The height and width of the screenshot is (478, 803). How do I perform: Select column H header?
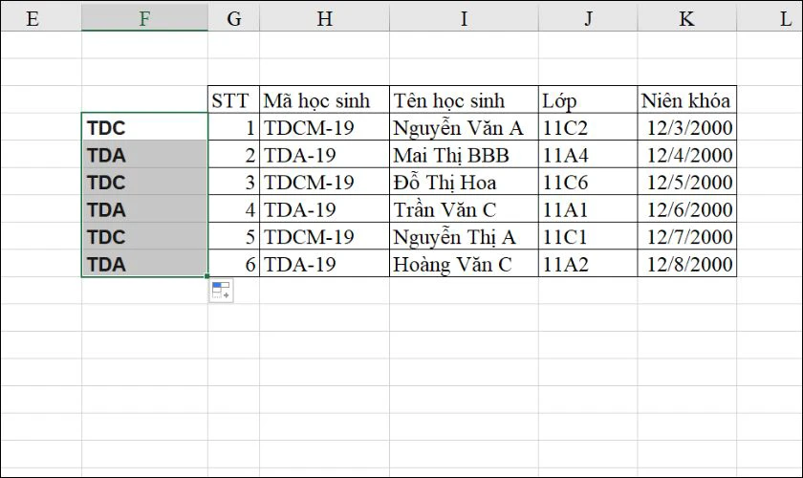coord(324,18)
